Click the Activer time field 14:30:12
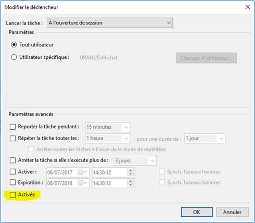Viewport: 255px width, 223px height. click(x=110, y=172)
